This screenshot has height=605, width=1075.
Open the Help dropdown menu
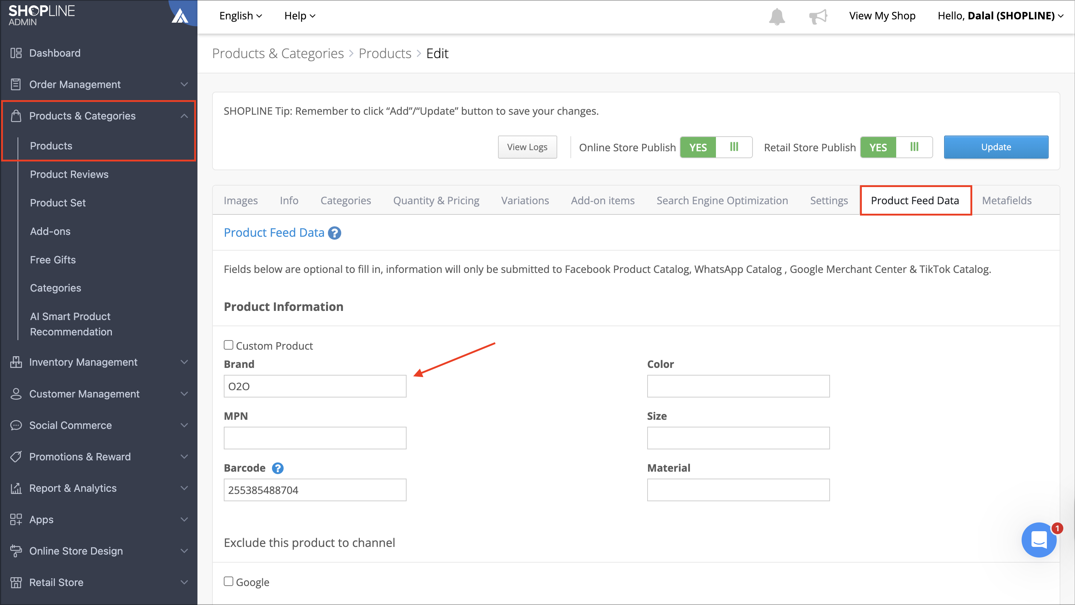coord(299,16)
